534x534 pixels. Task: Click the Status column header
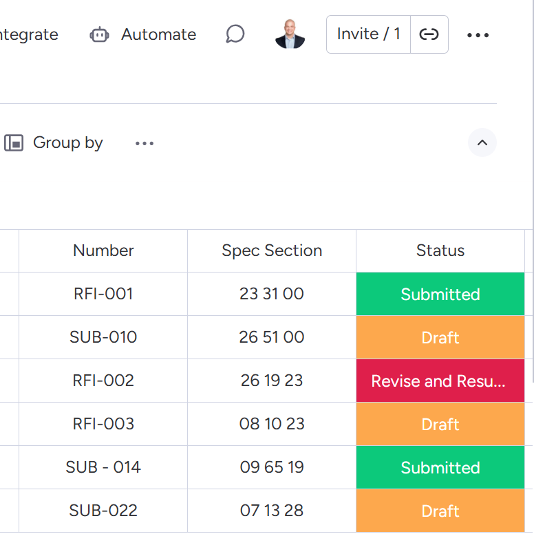click(440, 250)
